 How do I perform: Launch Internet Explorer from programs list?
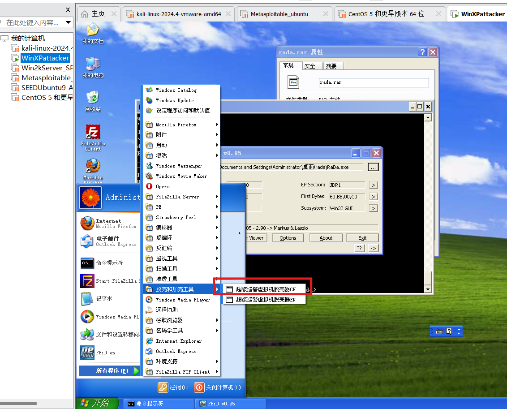[x=181, y=341]
